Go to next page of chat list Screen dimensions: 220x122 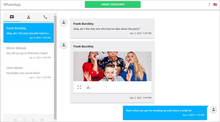click(33, 120)
